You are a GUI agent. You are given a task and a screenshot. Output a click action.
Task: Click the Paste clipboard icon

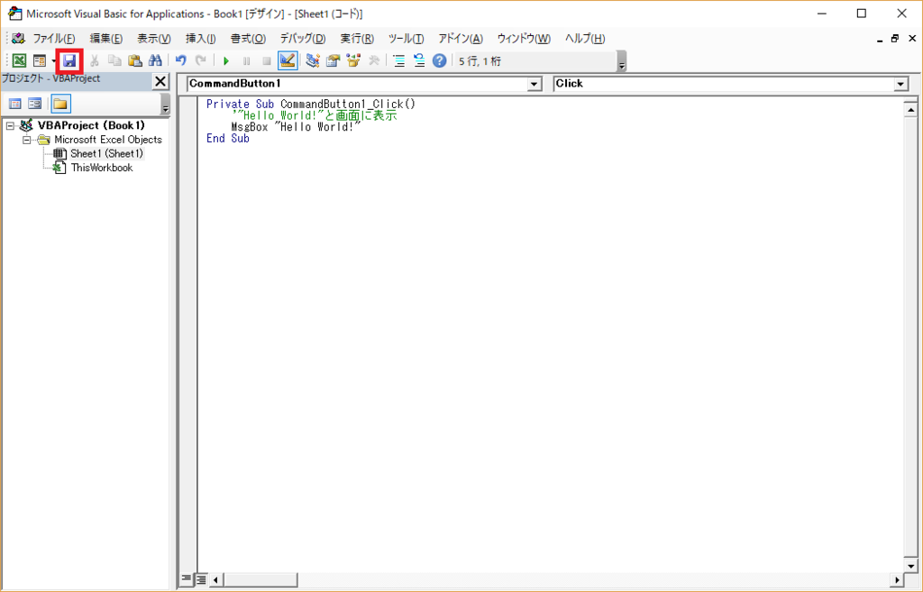tap(135, 60)
